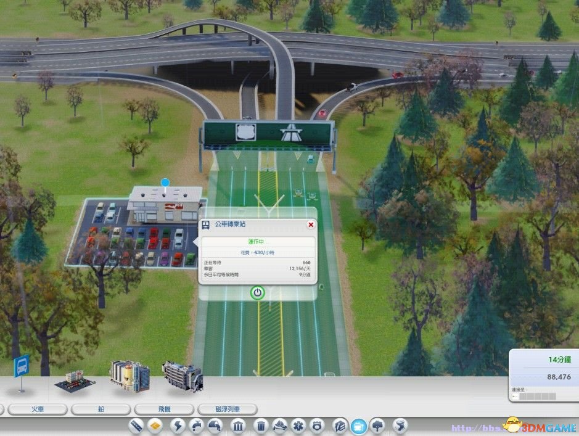Screen dimensions: 579x436
Task: Open the Power (lightning bolt) menu
Action: pos(178,426)
